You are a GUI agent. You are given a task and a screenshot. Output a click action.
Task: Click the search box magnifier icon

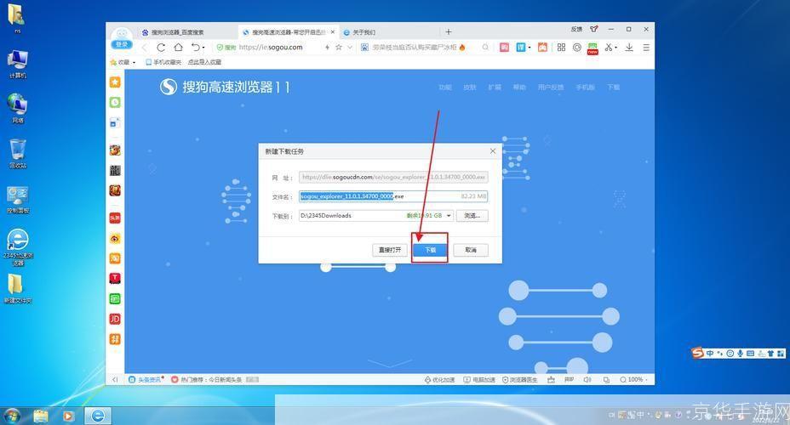point(485,48)
